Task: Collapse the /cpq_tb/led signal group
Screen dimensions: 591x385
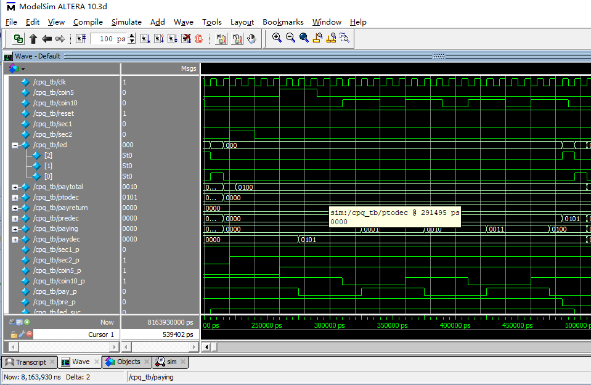Action: (15, 145)
